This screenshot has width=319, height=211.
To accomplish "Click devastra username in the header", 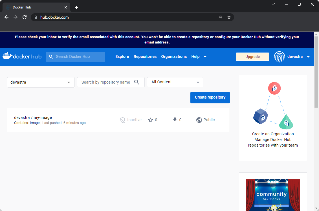I will [295, 56].
